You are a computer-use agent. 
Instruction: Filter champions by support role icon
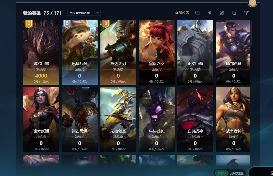246,13
